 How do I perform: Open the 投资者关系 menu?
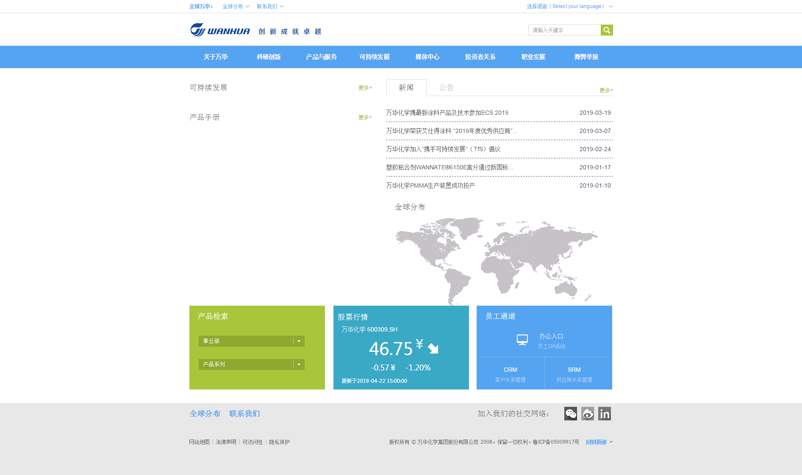coord(480,57)
